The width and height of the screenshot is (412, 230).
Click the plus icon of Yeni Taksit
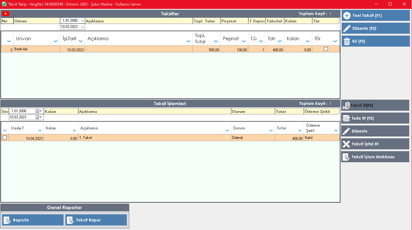coord(347,16)
